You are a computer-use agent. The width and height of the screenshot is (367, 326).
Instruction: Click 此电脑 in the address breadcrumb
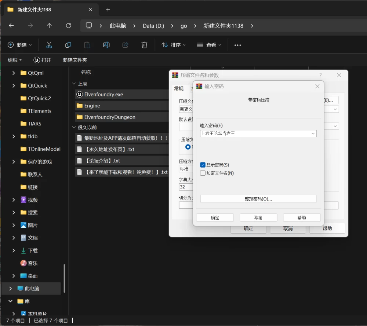[118, 26]
